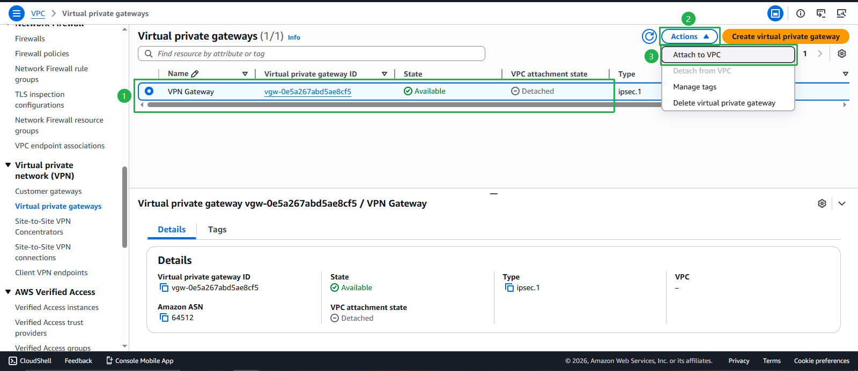Click the greyed Detach from VPC entry

728,71
